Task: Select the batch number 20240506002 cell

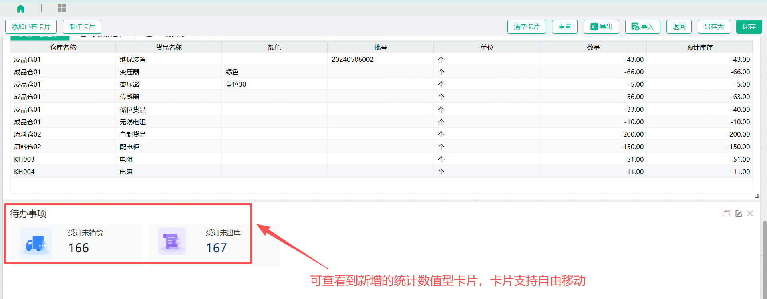Action: coord(352,59)
